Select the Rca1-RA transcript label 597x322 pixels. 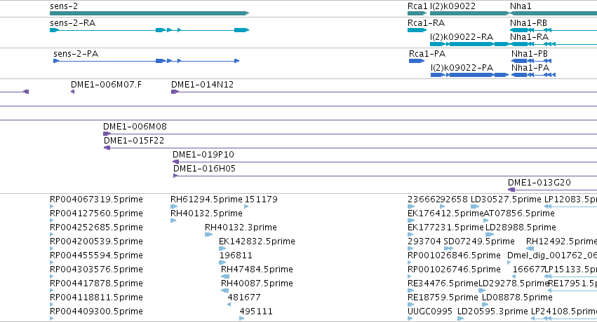[x=426, y=23]
